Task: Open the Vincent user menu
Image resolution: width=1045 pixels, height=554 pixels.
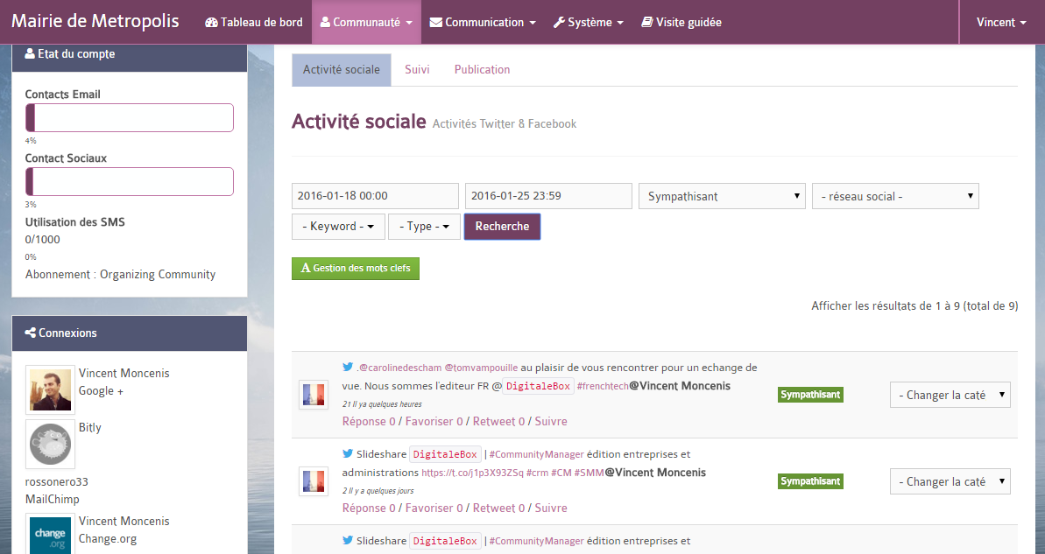Action: [x=1002, y=22]
